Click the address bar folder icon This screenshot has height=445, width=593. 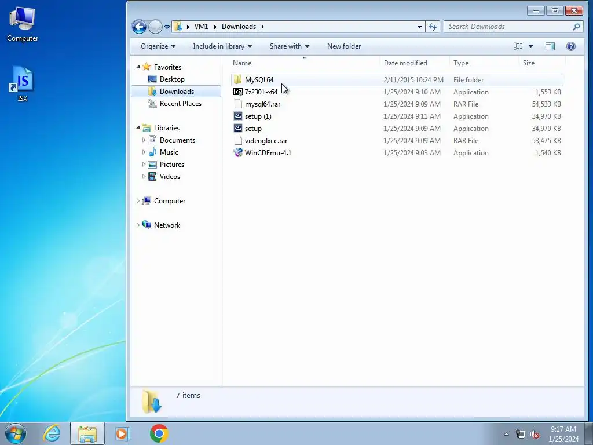pyautogui.click(x=178, y=27)
